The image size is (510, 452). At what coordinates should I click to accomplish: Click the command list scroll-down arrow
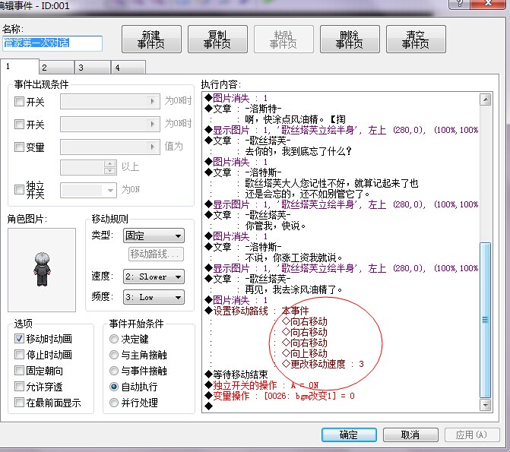click(485, 405)
